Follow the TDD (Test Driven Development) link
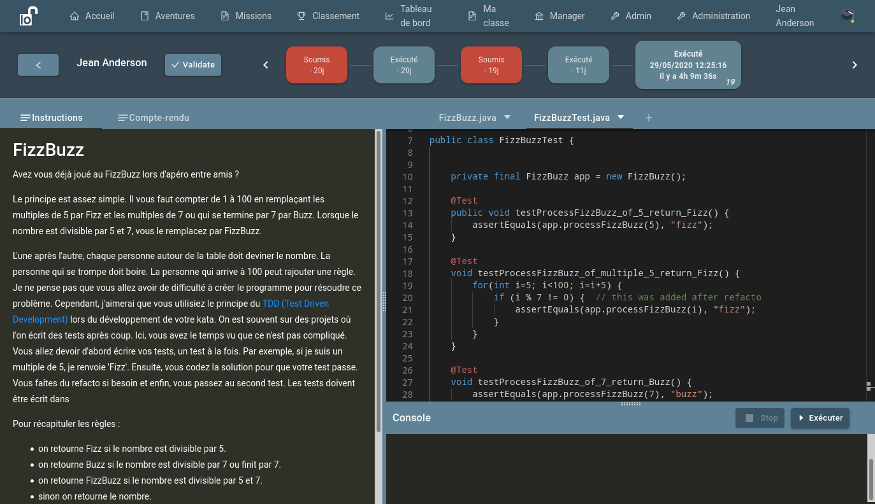This screenshot has width=875, height=504. pyautogui.click(x=171, y=312)
